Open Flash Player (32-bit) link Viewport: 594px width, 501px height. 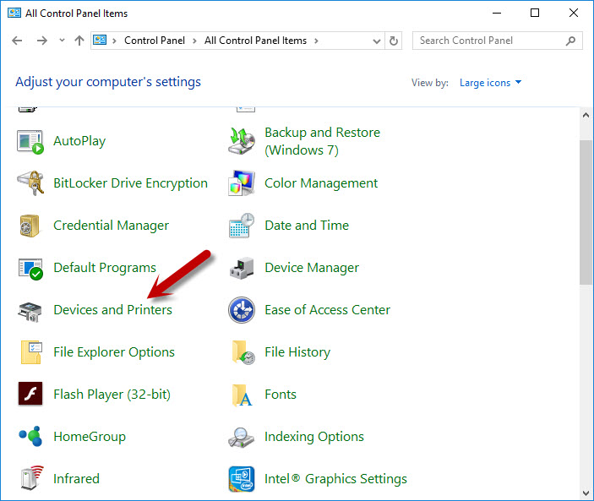tap(112, 395)
